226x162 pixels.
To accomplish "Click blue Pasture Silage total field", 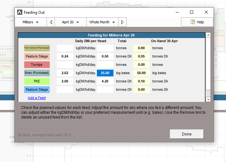I will [105, 89].
